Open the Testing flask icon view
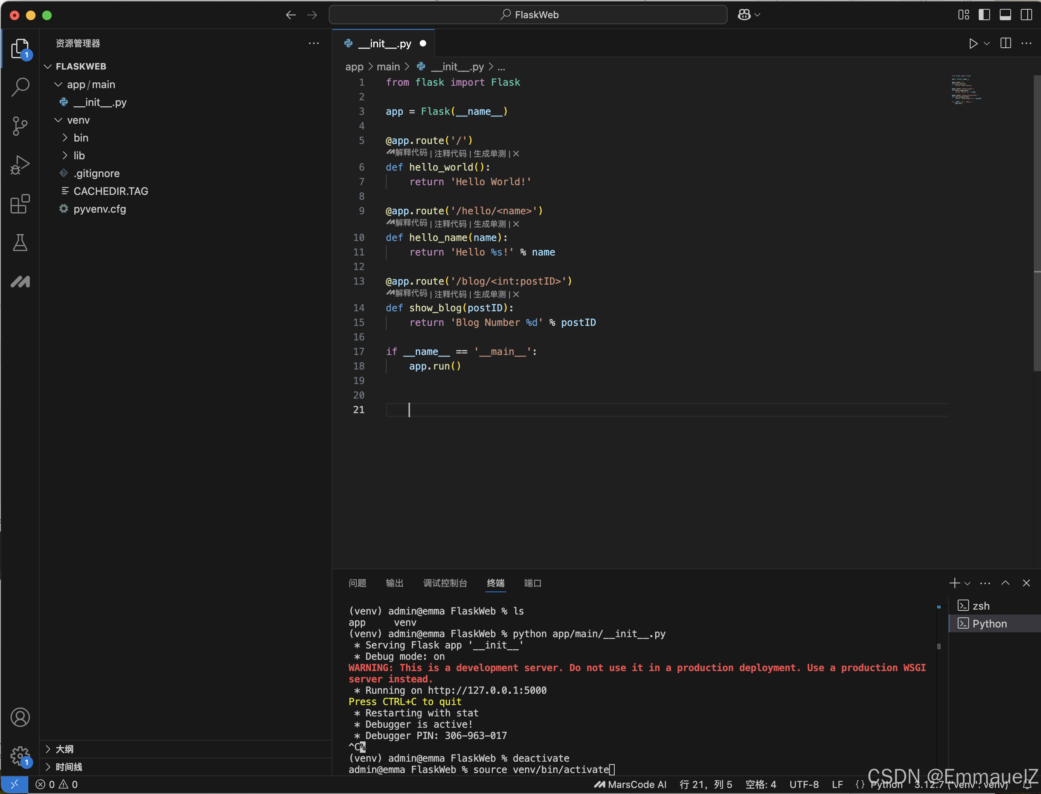Viewport: 1041px width, 794px height. [20, 243]
